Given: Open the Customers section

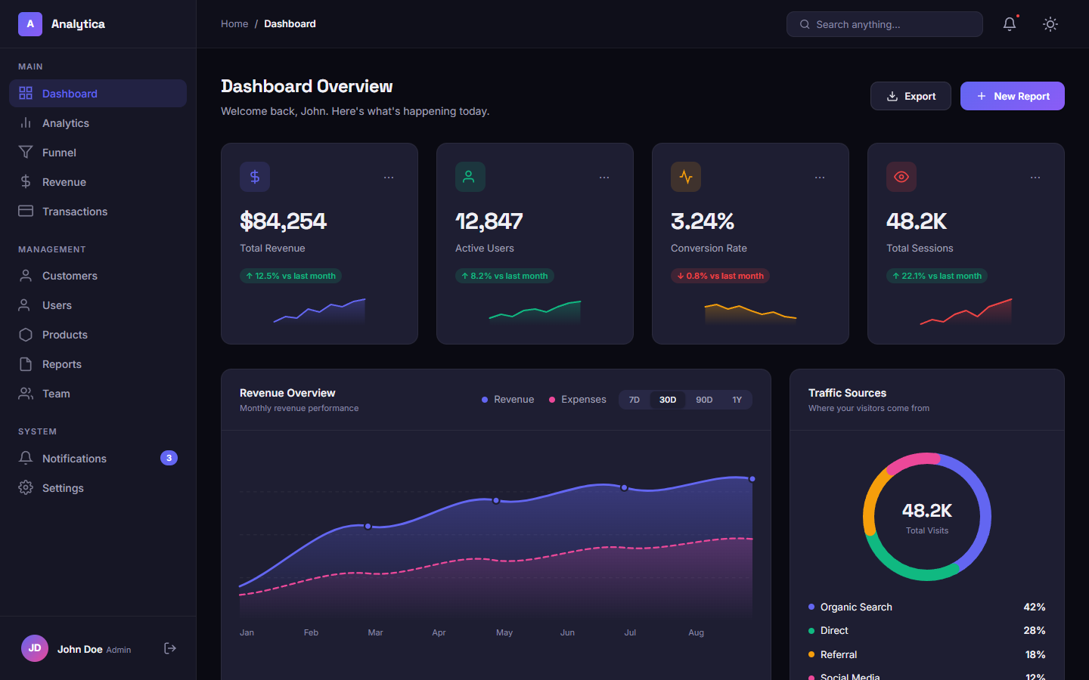Looking at the screenshot, I should point(98,276).
